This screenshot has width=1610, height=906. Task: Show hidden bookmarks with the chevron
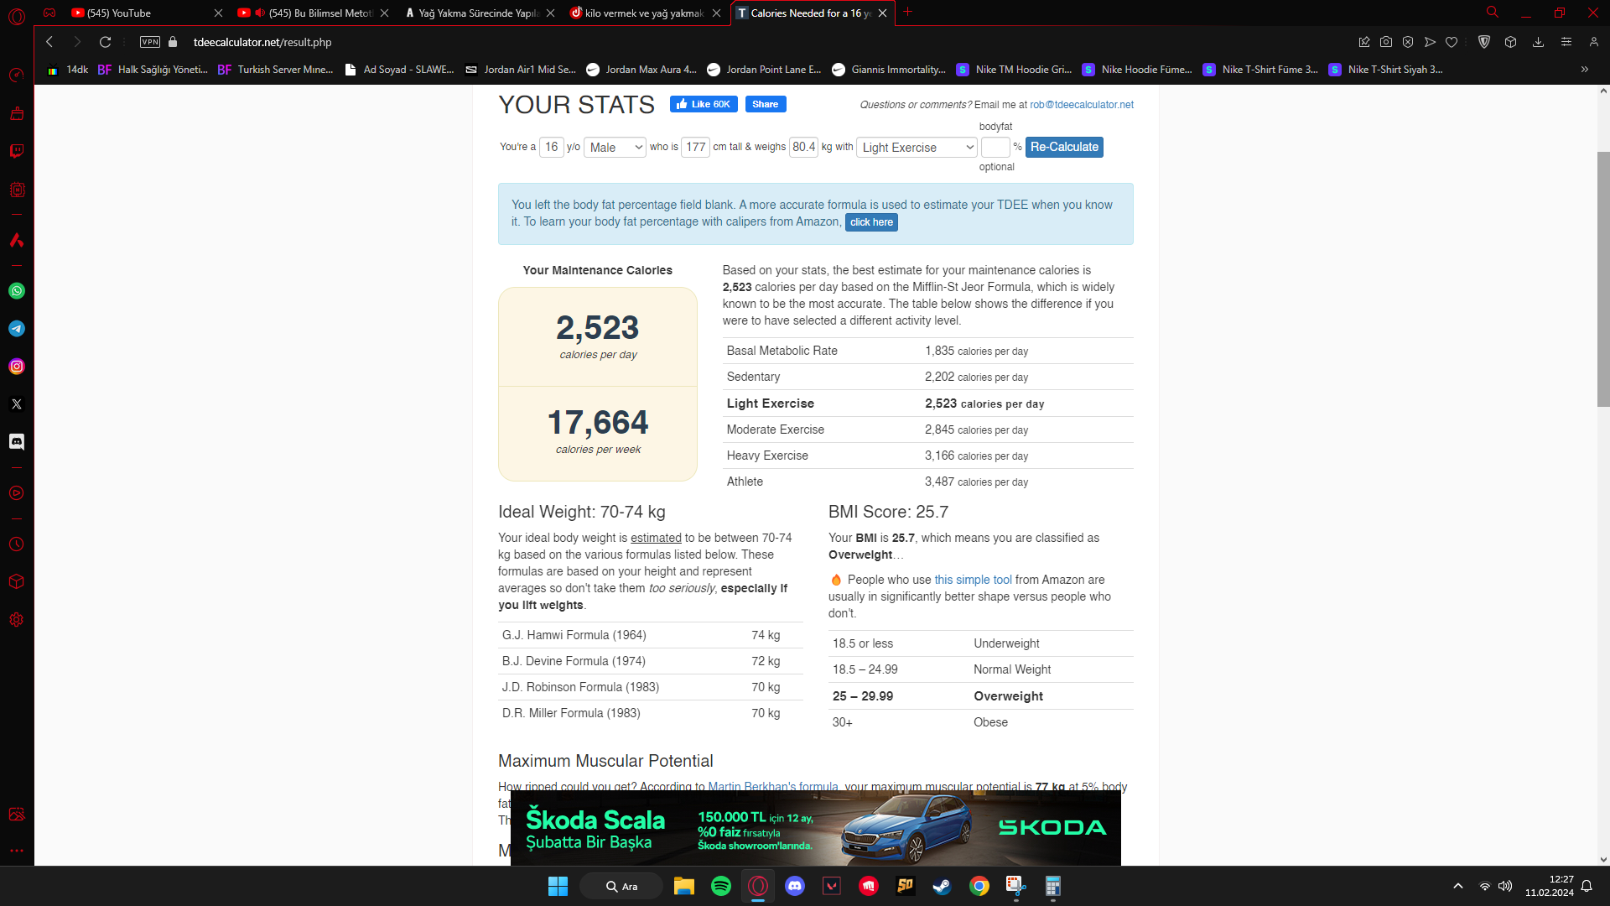pos(1584,70)
